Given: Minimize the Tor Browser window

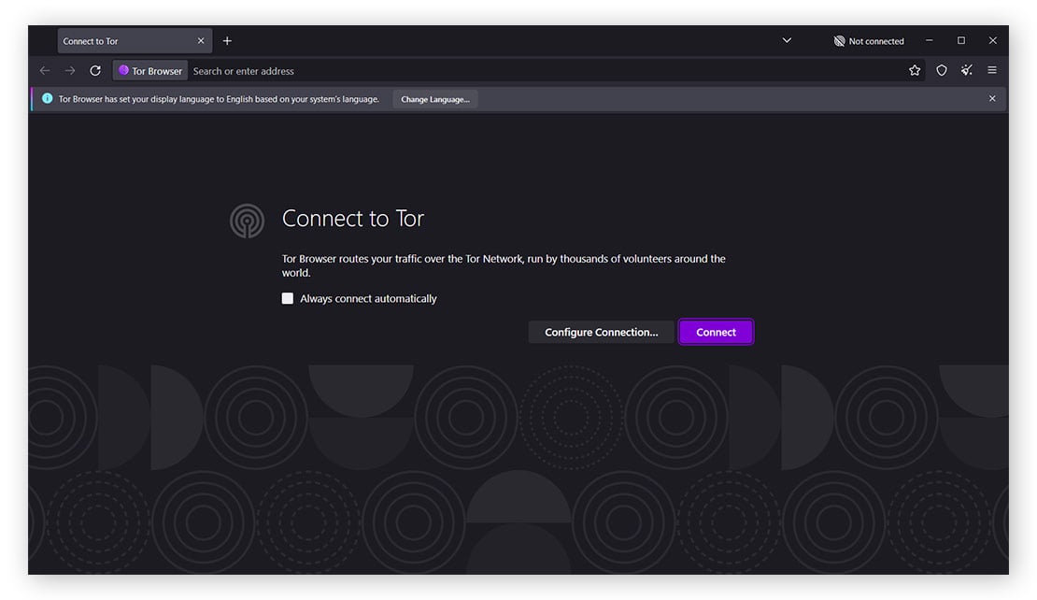Looking at the screenshot, I should tap(930, 41).
